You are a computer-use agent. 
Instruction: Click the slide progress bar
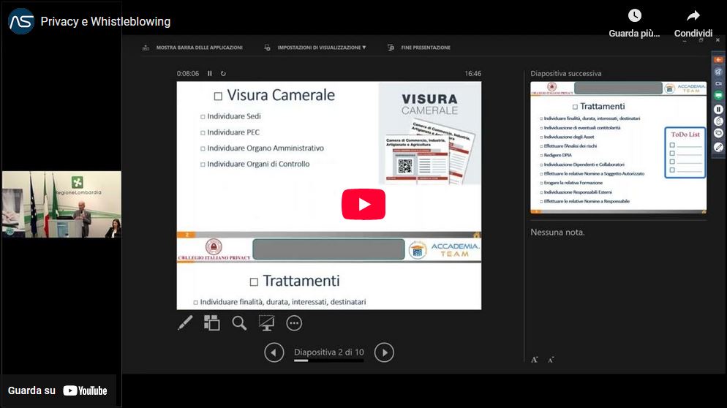pos(328,360)
